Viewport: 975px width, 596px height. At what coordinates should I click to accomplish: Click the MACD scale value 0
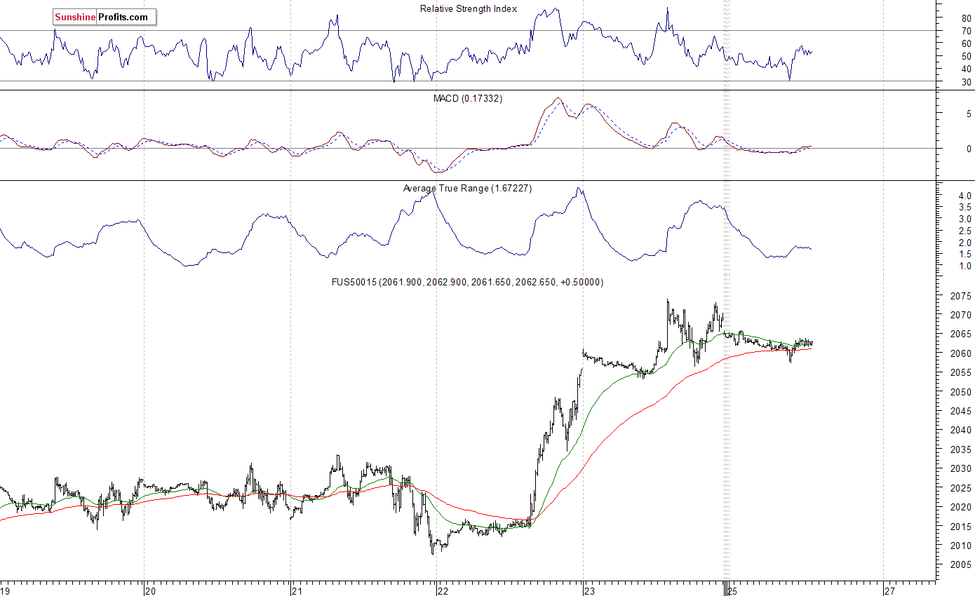click(969, 149)
